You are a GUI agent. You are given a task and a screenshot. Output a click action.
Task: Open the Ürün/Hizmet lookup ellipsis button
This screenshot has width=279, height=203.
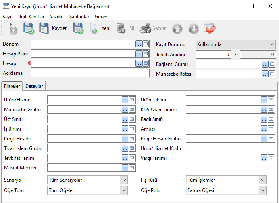125,100
